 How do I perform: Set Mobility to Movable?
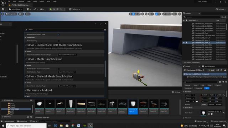click(x=219, y=105)
